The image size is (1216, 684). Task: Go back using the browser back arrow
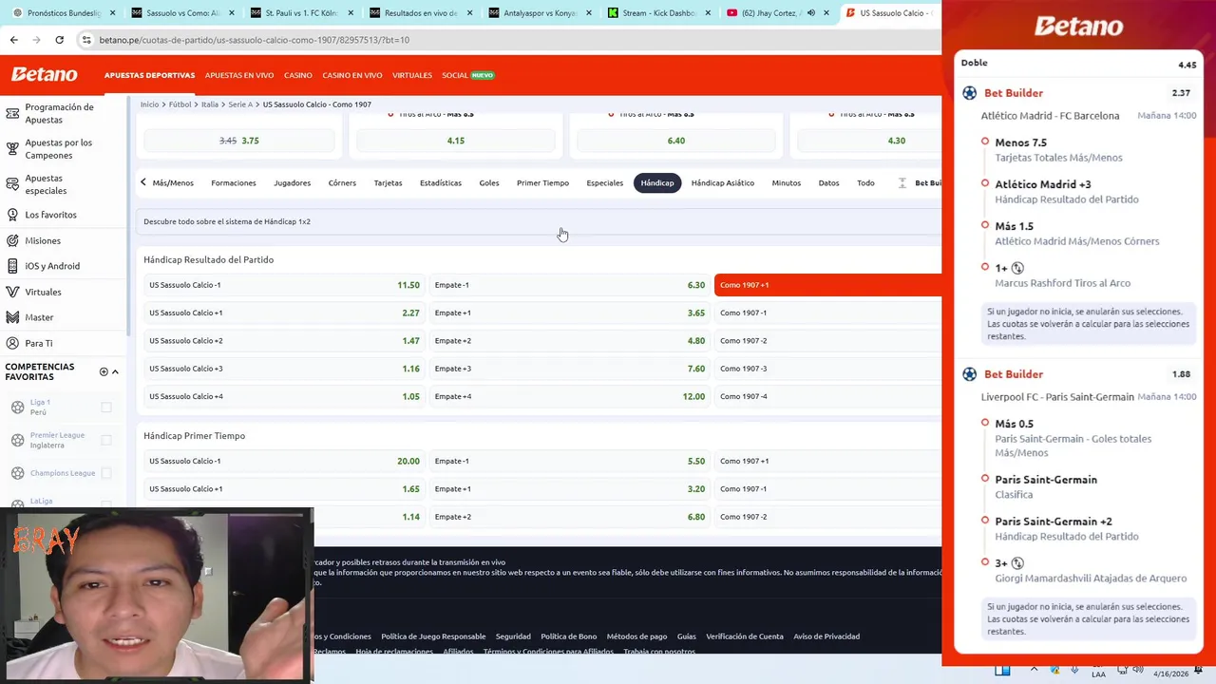pyautogui.click(x=13, y=40)
